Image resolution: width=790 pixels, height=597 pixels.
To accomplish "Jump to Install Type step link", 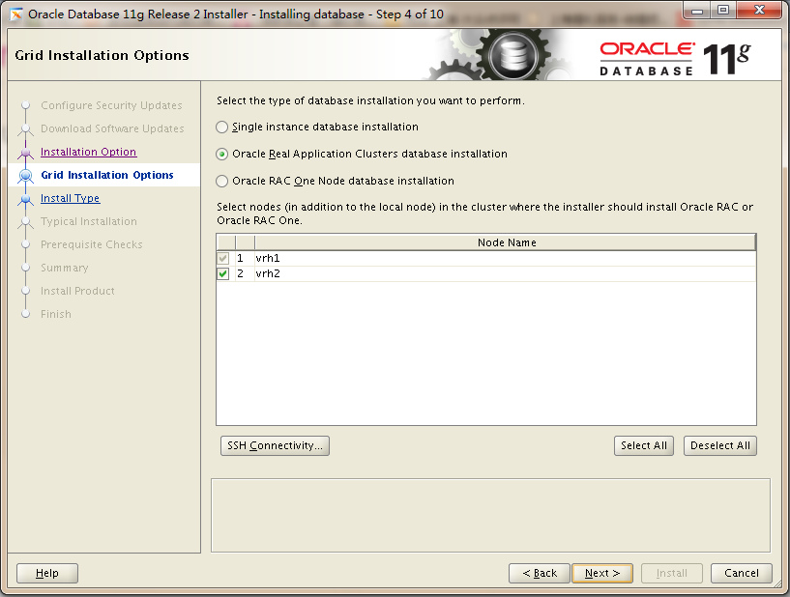I will pyautogui.click(x=70, y=198).
